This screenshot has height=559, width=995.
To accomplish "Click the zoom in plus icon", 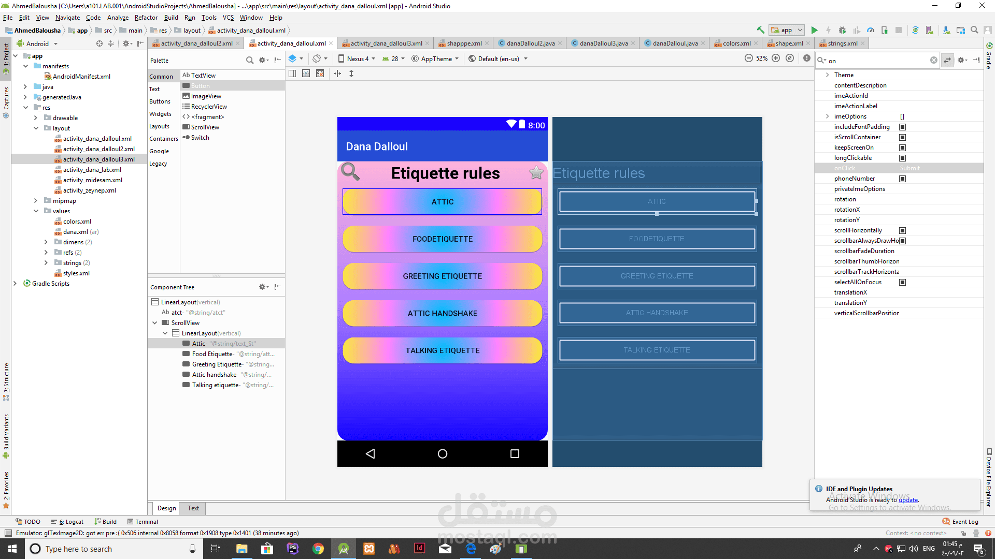I will 776,58.
